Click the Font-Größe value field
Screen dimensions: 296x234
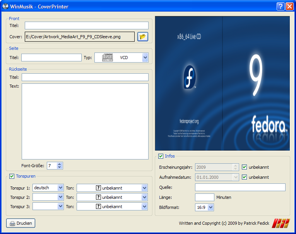pyautogui.click(x=52, y=166)
